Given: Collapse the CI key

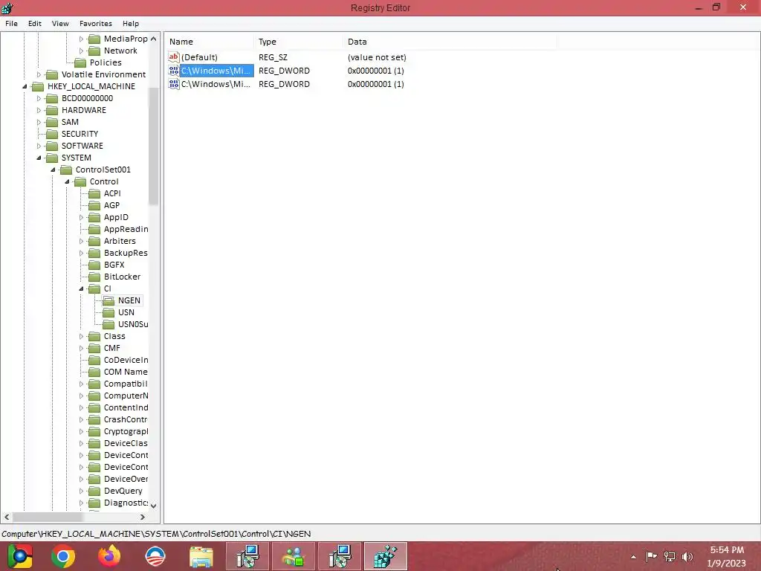Looking at the screenshot, I should coord(81,288).
